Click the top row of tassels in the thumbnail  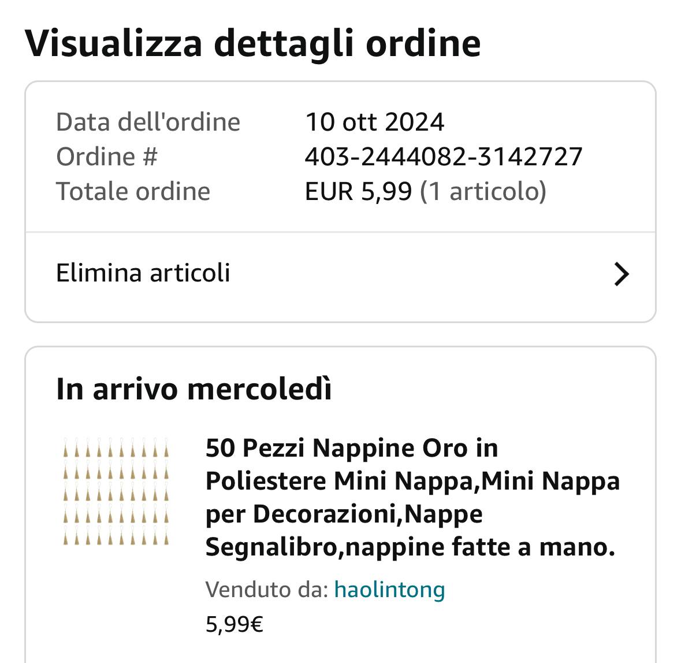(x=116, y=449)
